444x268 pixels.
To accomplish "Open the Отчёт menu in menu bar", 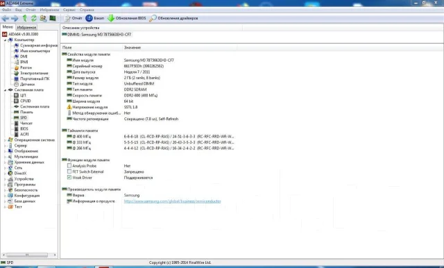I will (x=31, y=10).
